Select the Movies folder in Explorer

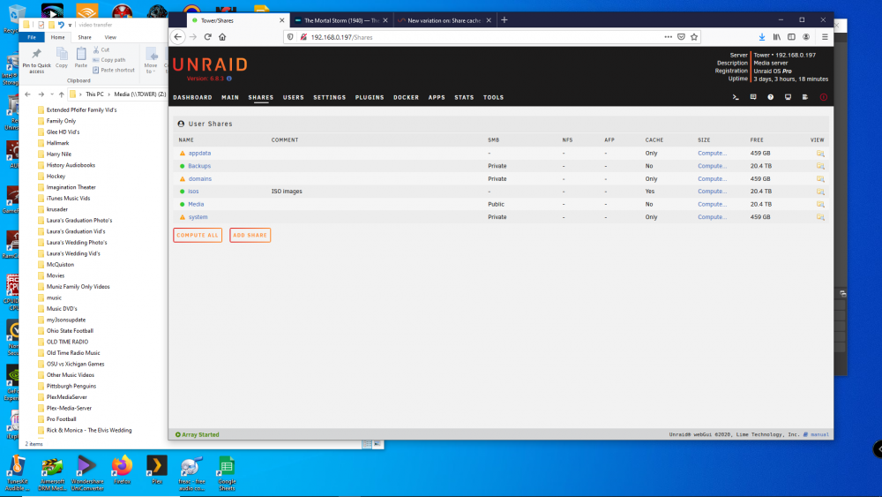56,275
